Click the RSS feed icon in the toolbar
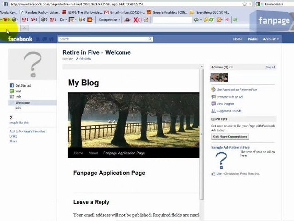Viewport: 294px width, 221px height. [x=219, y=20]
